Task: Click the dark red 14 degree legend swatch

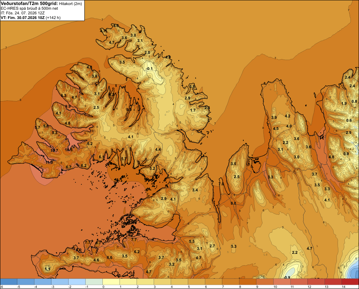Action: click(x=350, y=281)
